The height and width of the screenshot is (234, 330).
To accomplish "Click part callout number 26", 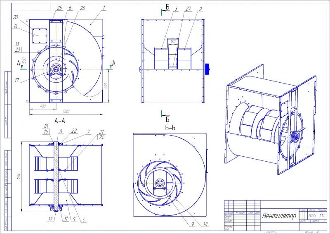I will (82, 8).
